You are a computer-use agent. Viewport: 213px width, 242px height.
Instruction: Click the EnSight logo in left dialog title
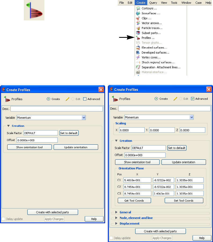click(x=4, y=90)
